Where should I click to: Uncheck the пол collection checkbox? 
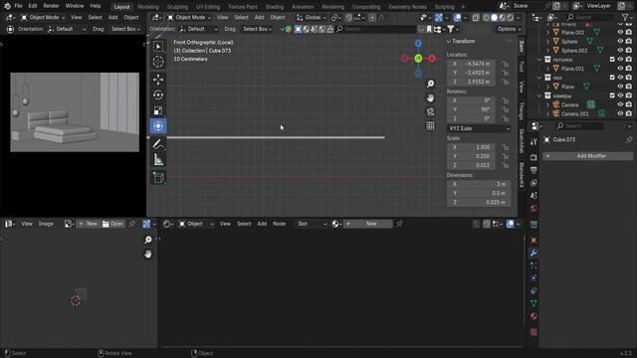click(612, 78)
